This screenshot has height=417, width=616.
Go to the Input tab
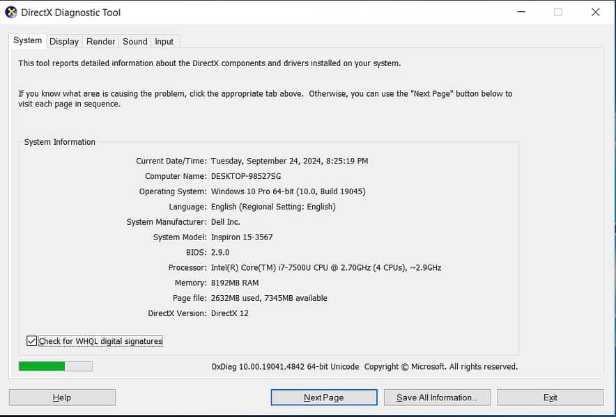(164, 42)
